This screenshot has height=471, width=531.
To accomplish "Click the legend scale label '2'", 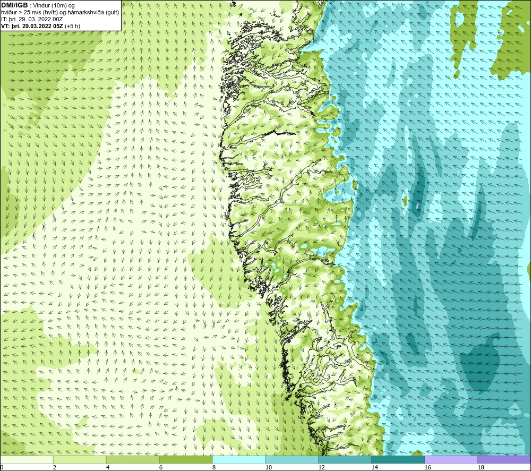I will point(55,468).
